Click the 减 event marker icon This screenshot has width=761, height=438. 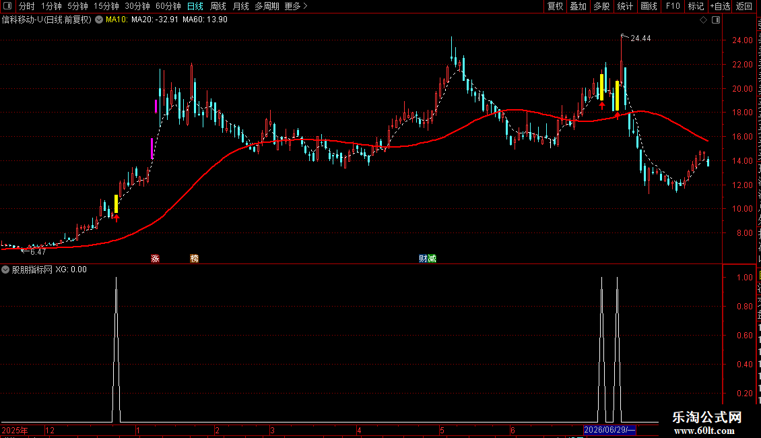(x=432, y=258)
